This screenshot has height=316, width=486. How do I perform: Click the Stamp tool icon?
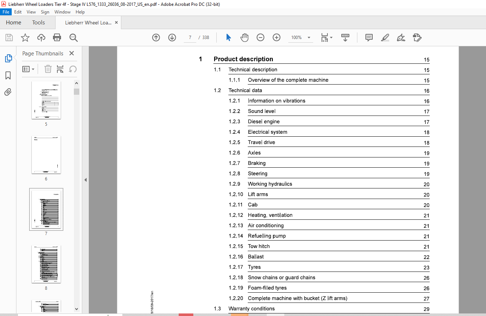(x=417, y=38)
